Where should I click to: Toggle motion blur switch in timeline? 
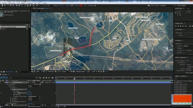pyautogui.click(x=49, y=78)
